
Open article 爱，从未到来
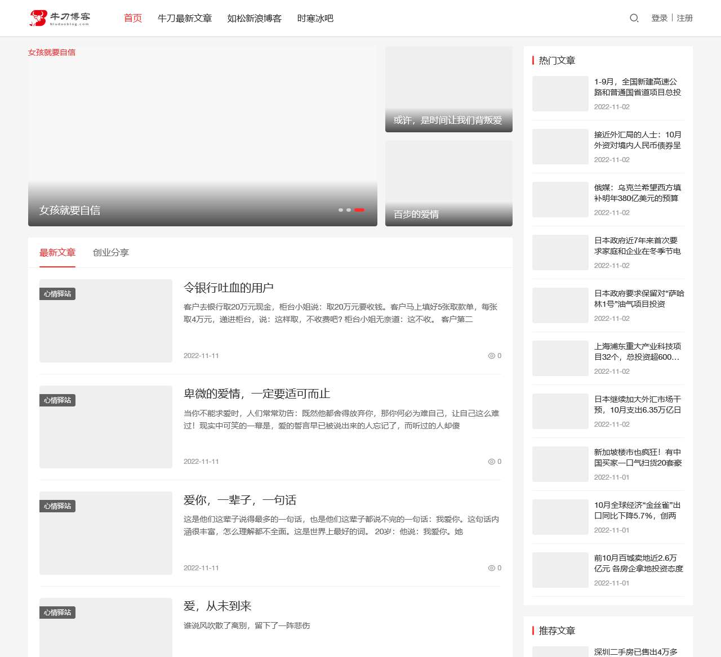(x=217, y=606)
